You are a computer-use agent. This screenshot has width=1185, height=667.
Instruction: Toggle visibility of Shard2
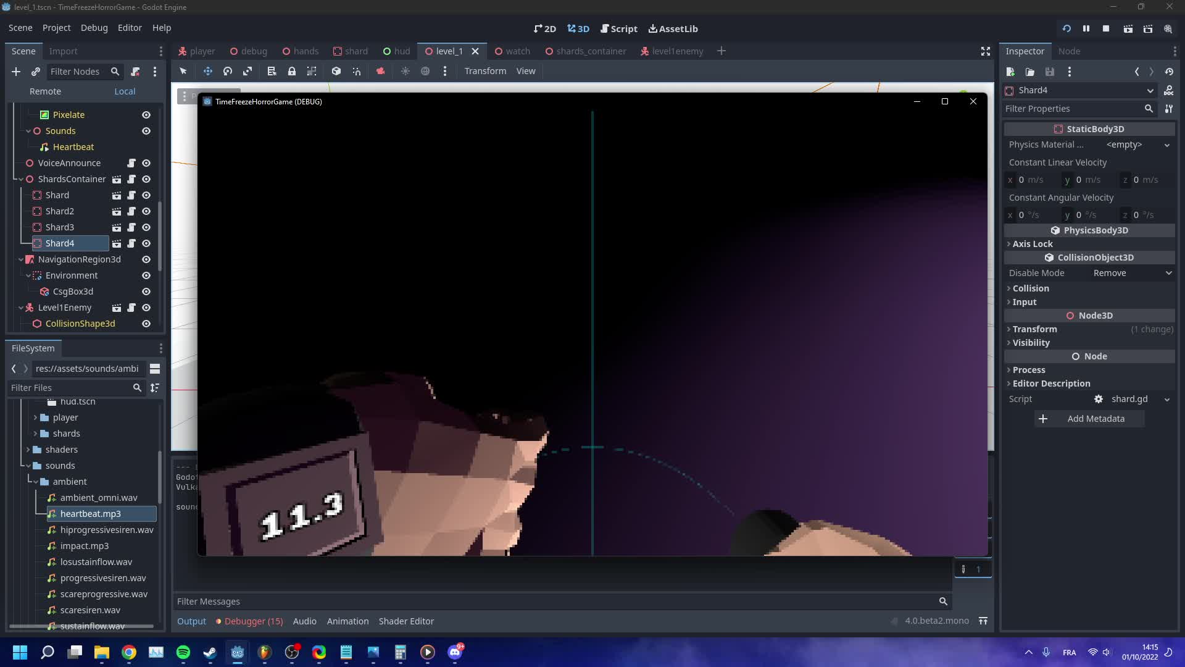click(x=146, y=211)
